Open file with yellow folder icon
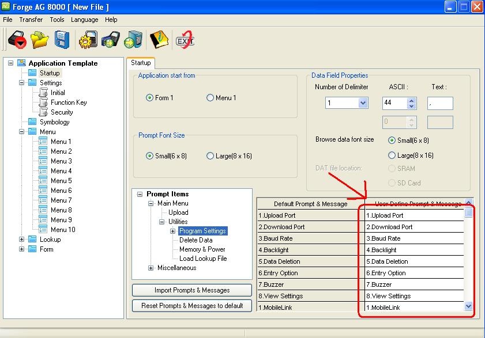This screenshot has width=485, height=338. (40, 40)
